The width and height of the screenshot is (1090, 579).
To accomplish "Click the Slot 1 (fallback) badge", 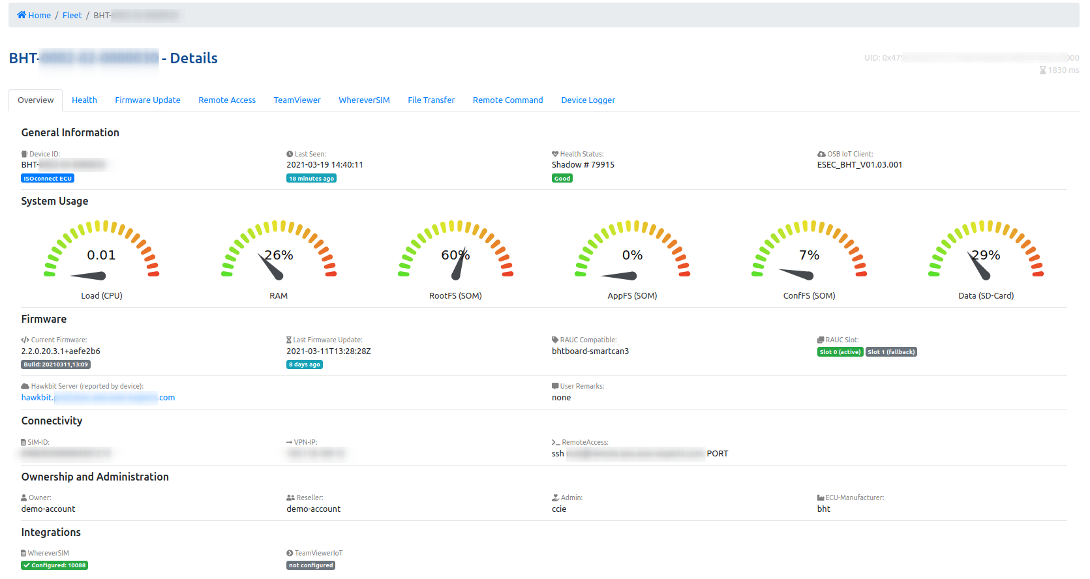I will coord(891,352).
